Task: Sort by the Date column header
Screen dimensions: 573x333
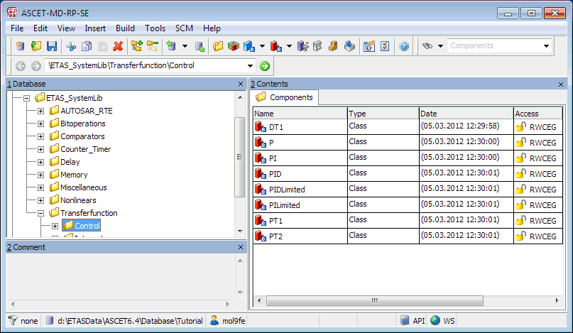Action: (466, 114)
